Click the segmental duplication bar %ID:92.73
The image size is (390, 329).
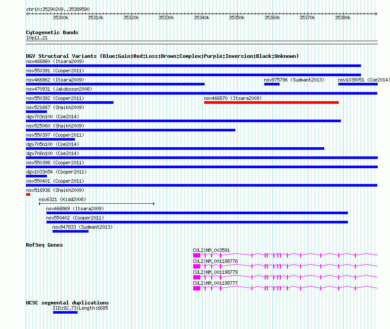[x=65, y=312]
